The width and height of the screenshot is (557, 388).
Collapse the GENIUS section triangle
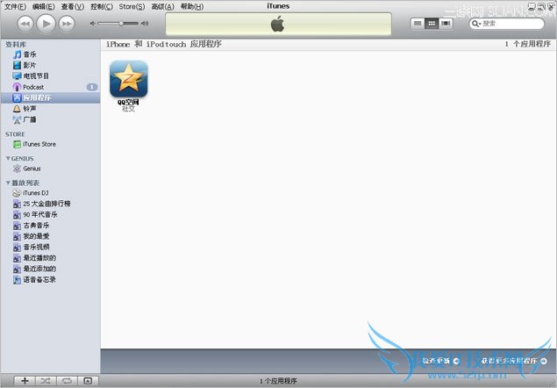[8, 158]
